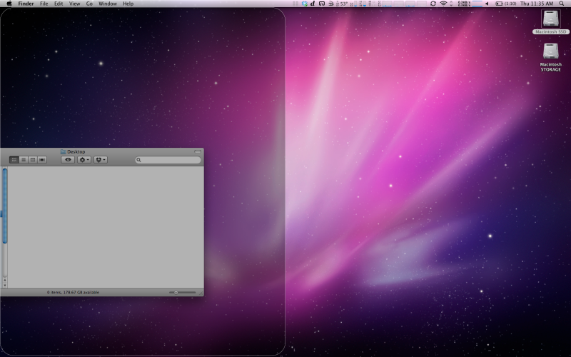Click the italic d menu bar icon
This screenshot has width=571, height=357.
pos(313,4)
